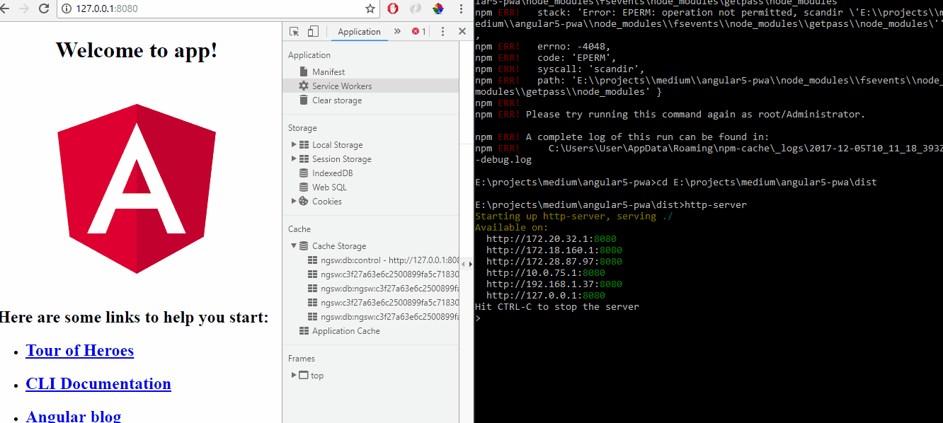Reload the page with the refresh icon

click(x=44, y=8)
